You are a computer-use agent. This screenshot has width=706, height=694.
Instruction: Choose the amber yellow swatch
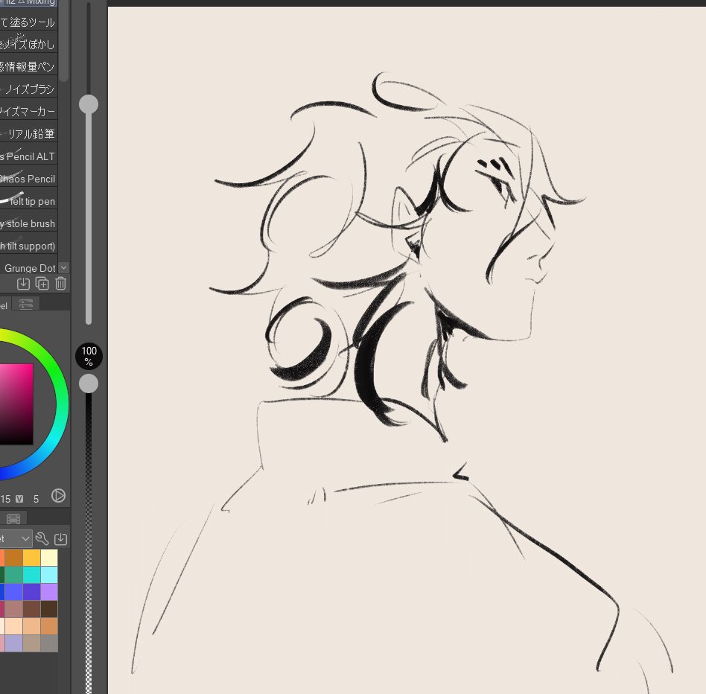pos(31,558)
